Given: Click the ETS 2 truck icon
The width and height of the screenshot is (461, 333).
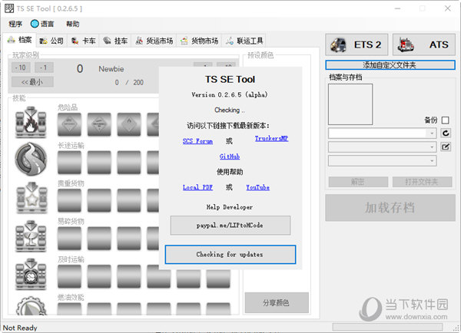Looking at the screenshot, I should tap(338, 45).
